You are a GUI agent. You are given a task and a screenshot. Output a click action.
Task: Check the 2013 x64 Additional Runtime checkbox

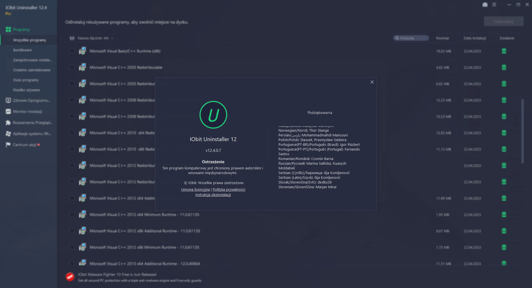coord(72,264)
